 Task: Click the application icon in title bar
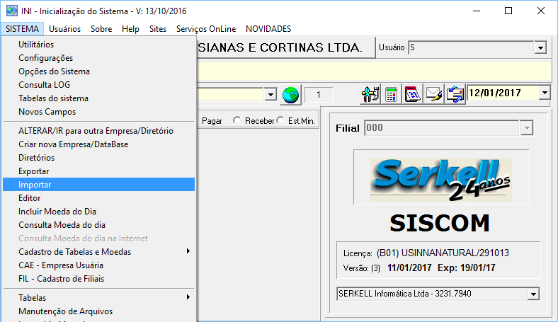pyautogui.click(x=12, y=11)
